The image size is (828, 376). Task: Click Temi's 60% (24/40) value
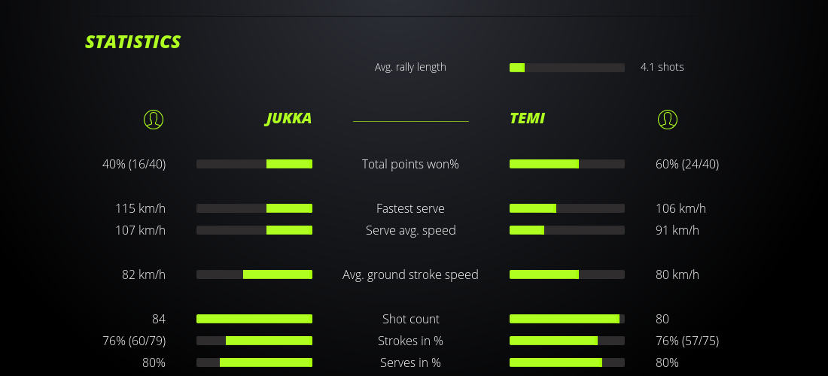(x=687, y=164)
